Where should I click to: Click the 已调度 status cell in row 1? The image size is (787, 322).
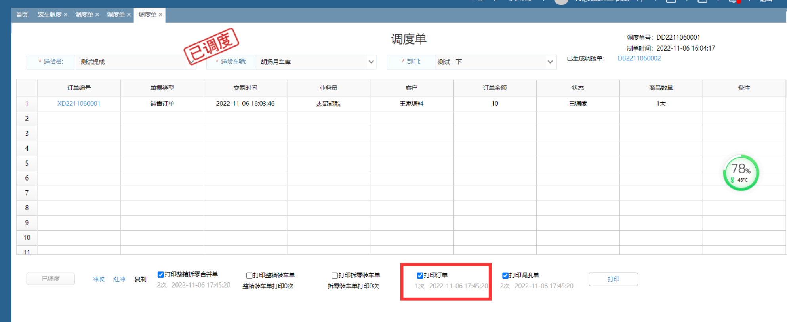pos(578,104)
